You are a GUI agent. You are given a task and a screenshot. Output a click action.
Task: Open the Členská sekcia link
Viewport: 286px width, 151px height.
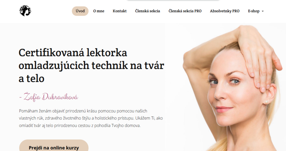pyautogui.click(x=147, y=11)
